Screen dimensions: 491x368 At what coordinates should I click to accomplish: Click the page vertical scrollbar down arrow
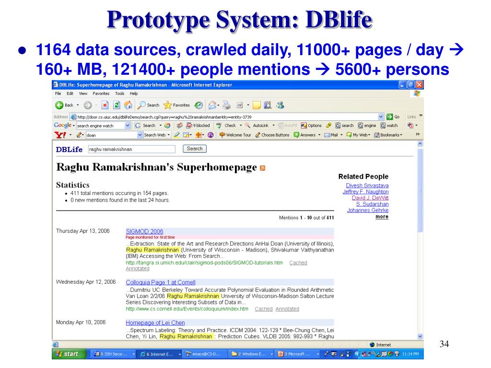tap(420, 336)
